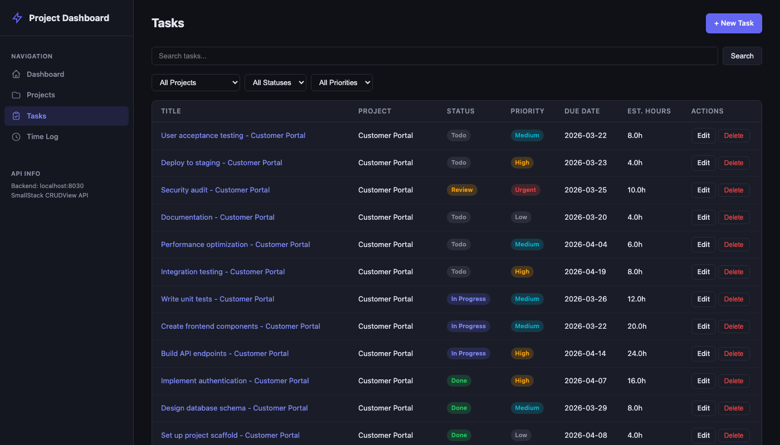Sort by the Due Date column header
780x445 pixels.
pyautogui.click(x=582, y=111)
